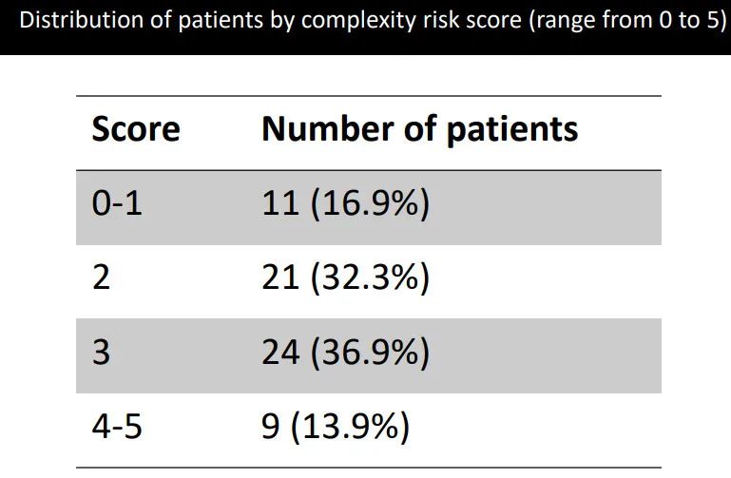Select the "(16.9%)" percentage value
Screen dimensions: 731x478
tap(371, 204)
